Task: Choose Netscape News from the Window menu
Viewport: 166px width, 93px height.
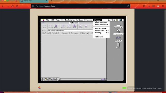Action: click(101, 24)
